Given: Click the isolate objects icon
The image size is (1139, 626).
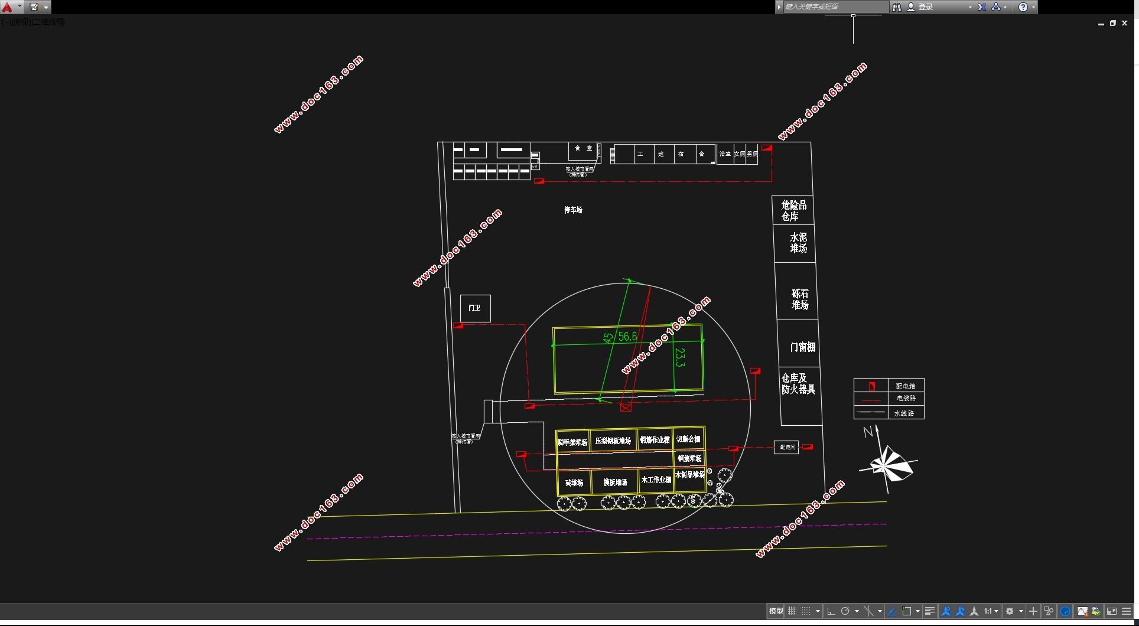Looking at the screenshot, I should pyautogui.click(x=1049, y=611).
